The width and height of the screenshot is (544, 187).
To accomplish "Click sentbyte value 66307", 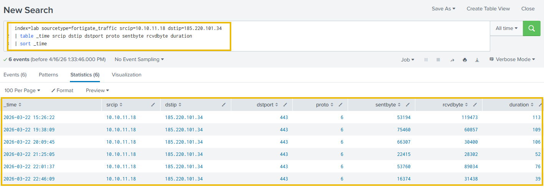I will [404, 142].
